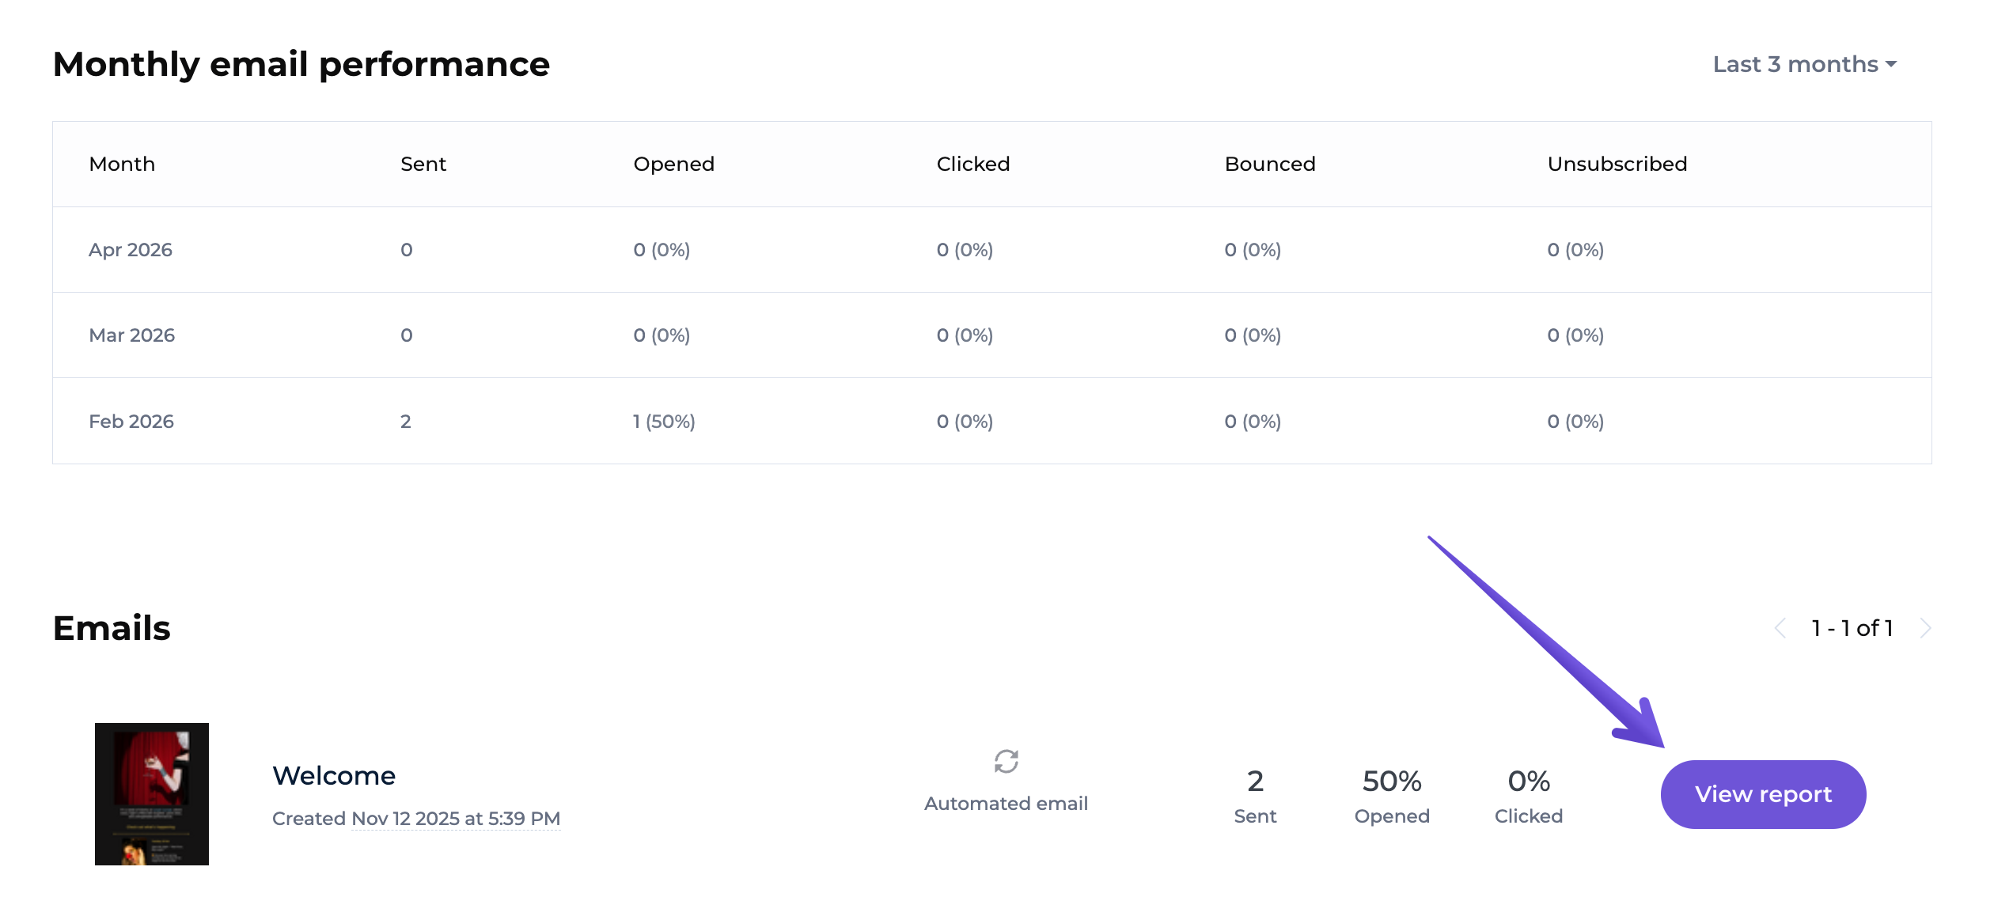Click the Unsubscribed column header
This screenshot has width=1994, height=916.
1617,164
